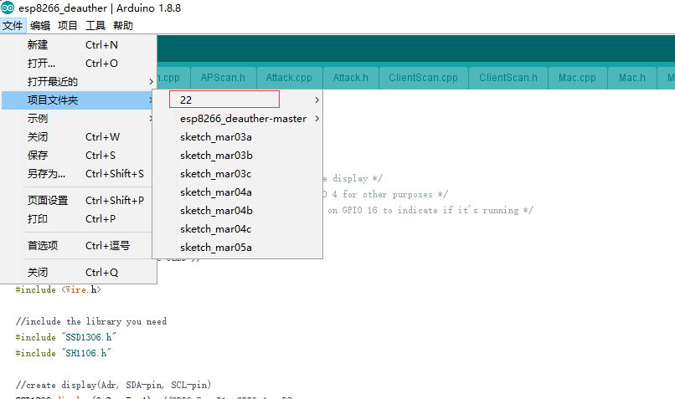The image size is (675, 399).
Task: Expand the 打开最近的 submenu
Action: (53, 82)
